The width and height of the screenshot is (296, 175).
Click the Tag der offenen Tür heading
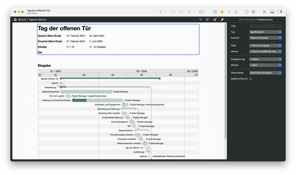point(64,29)
